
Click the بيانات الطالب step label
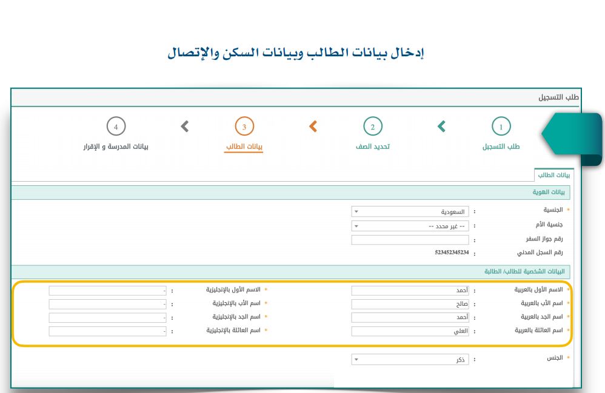point(244,147)
